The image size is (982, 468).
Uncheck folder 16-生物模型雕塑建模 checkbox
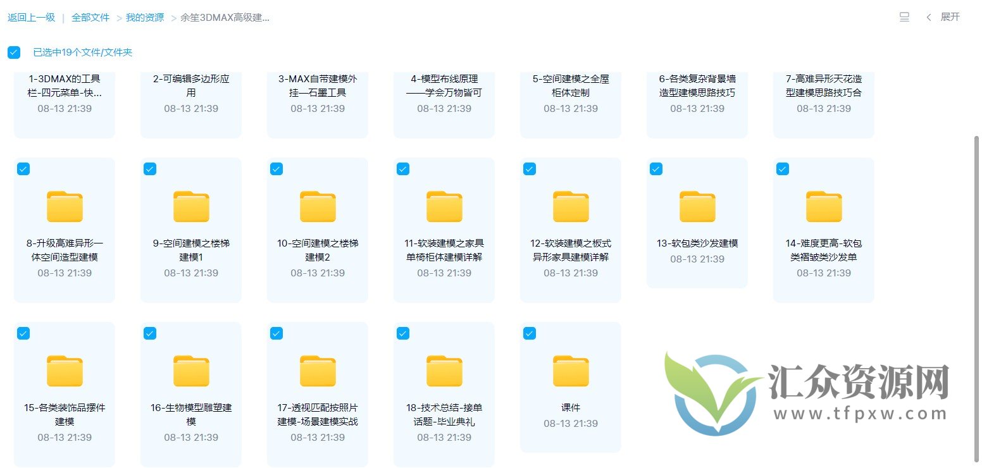tap(150, 333)
